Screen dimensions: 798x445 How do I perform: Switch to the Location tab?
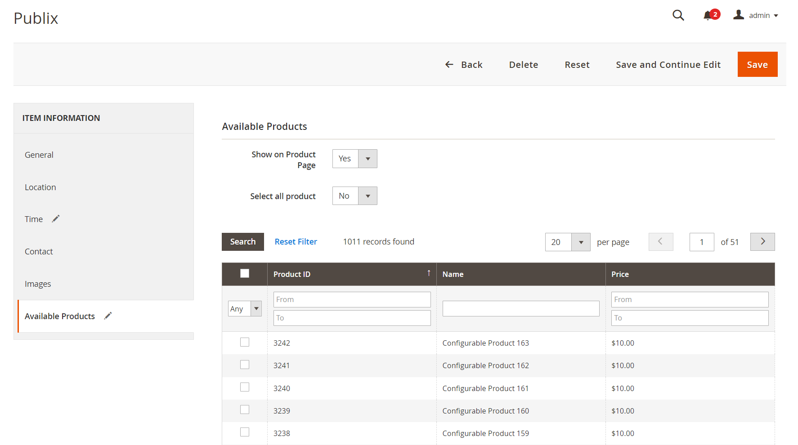pos(40,187)
